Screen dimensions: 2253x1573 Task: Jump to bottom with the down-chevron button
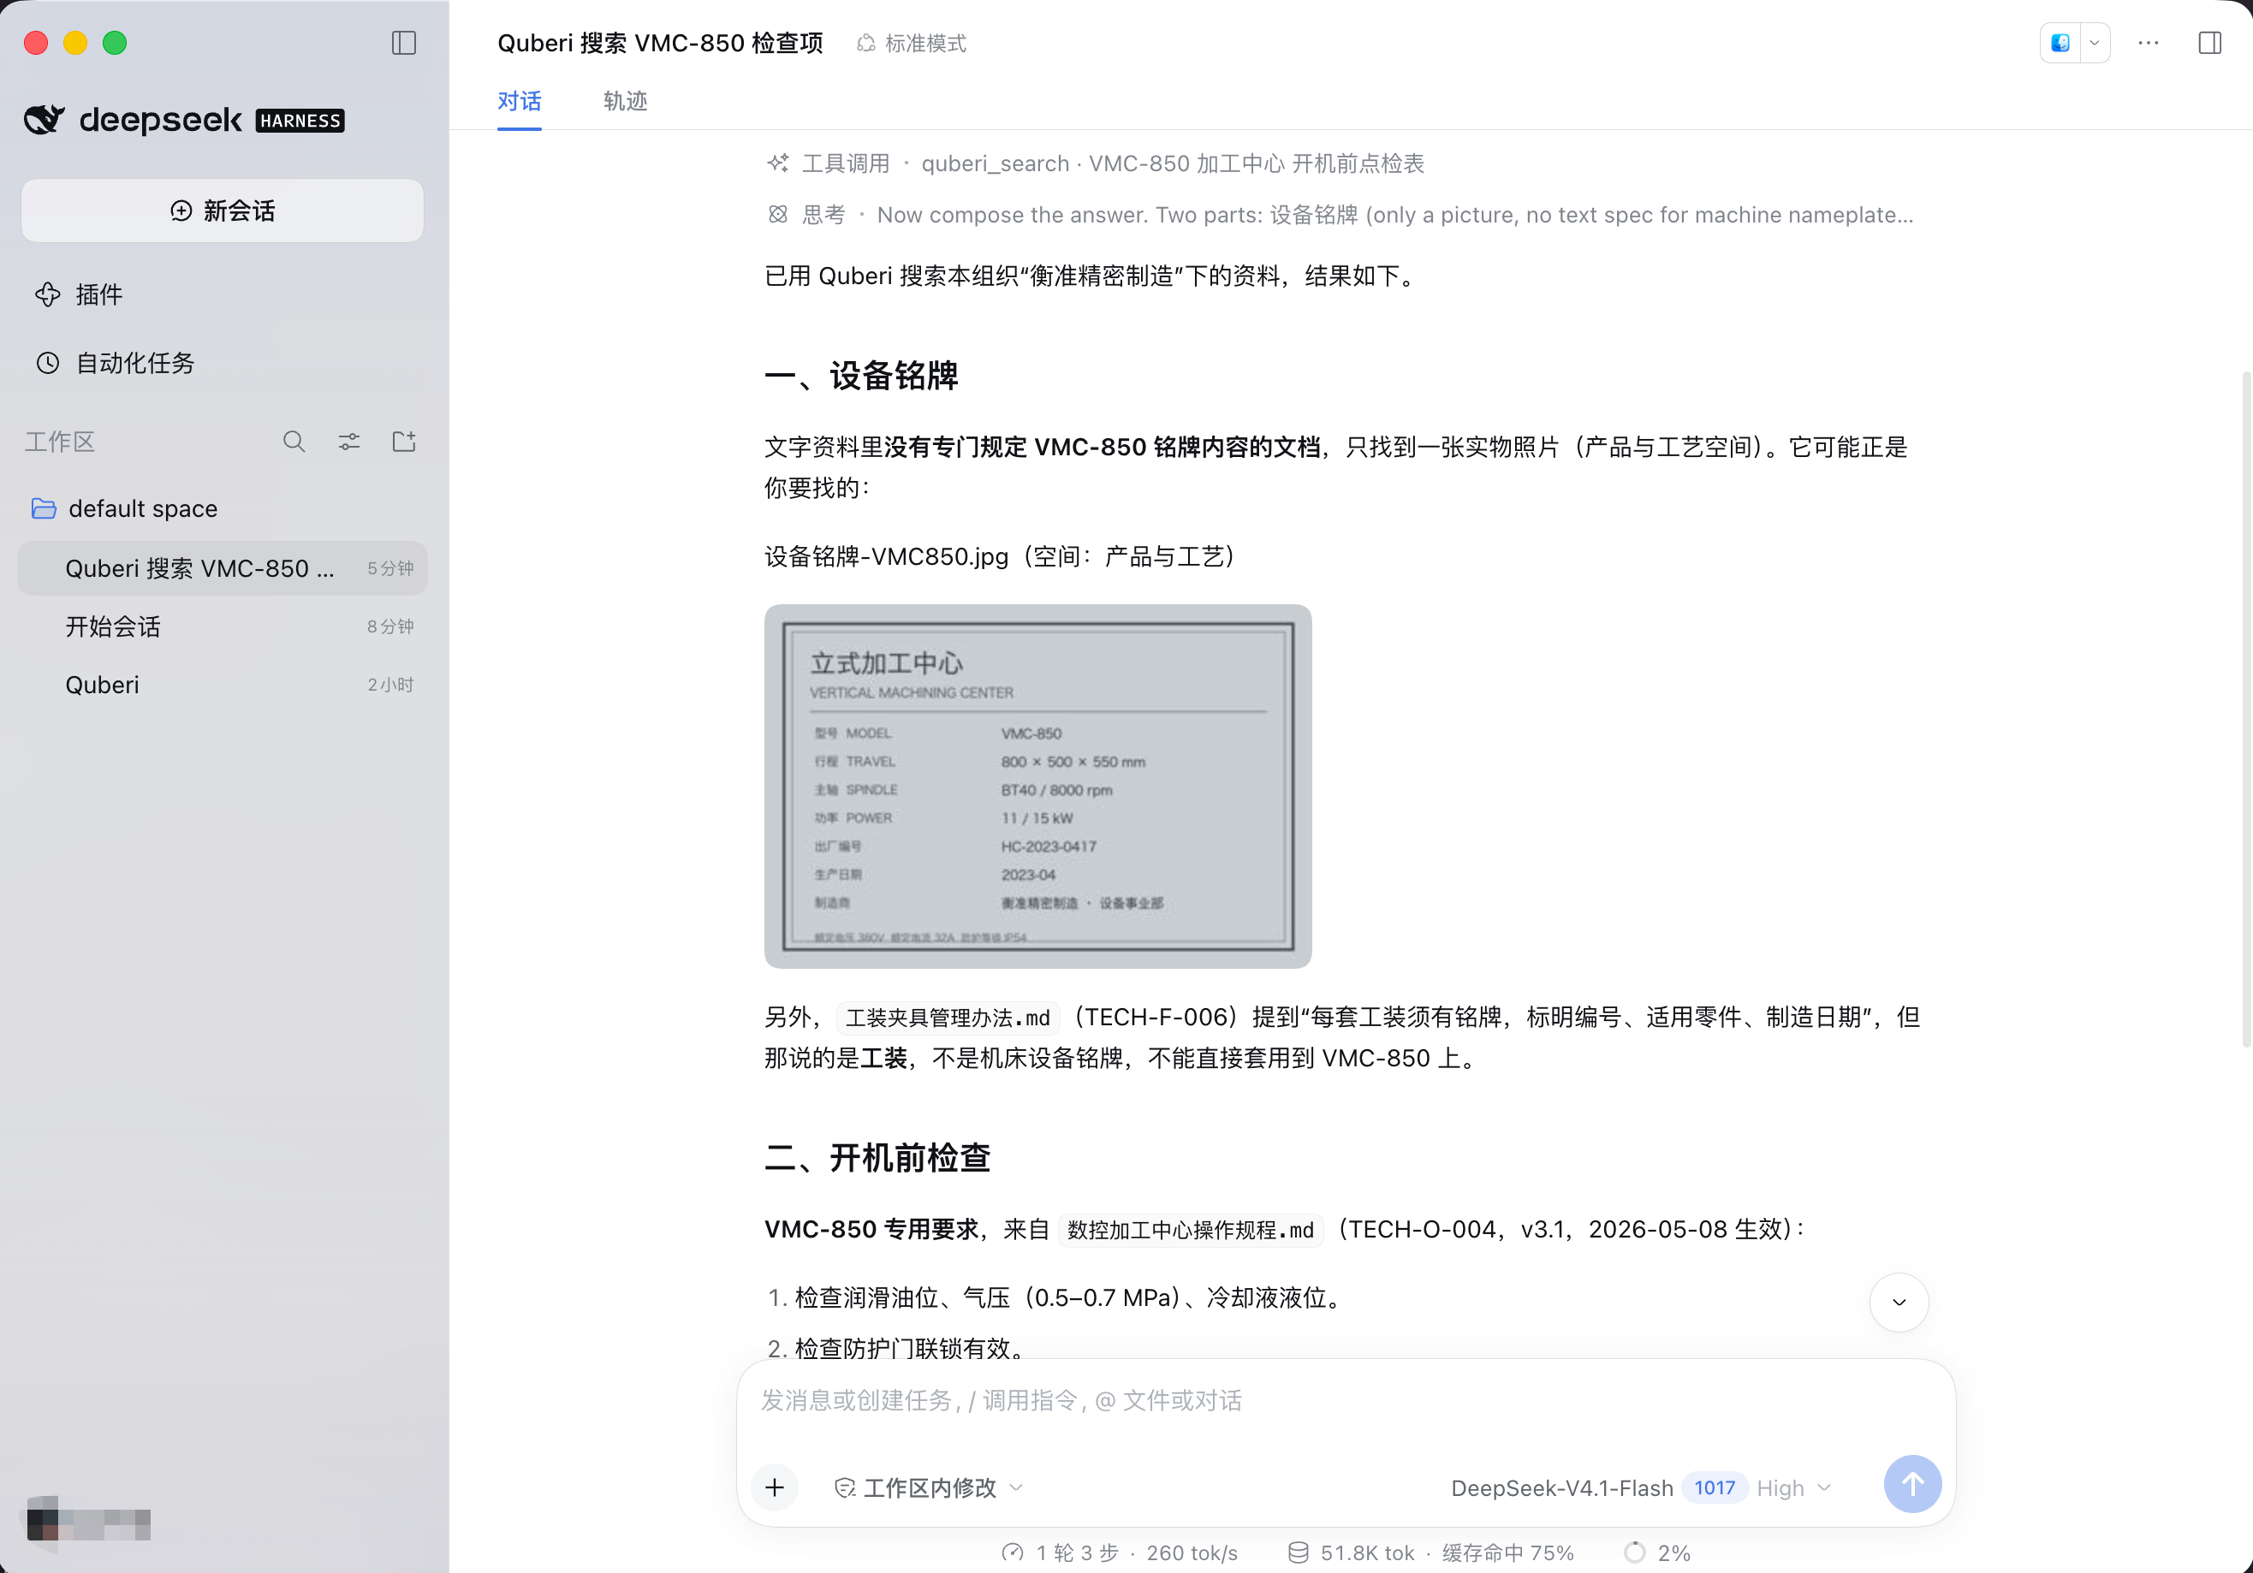point(1899,1303)
